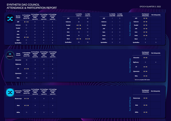The image size is (171, 121).
Task: Click Spartan 'Not Adequately' column header
Action: 156,15
